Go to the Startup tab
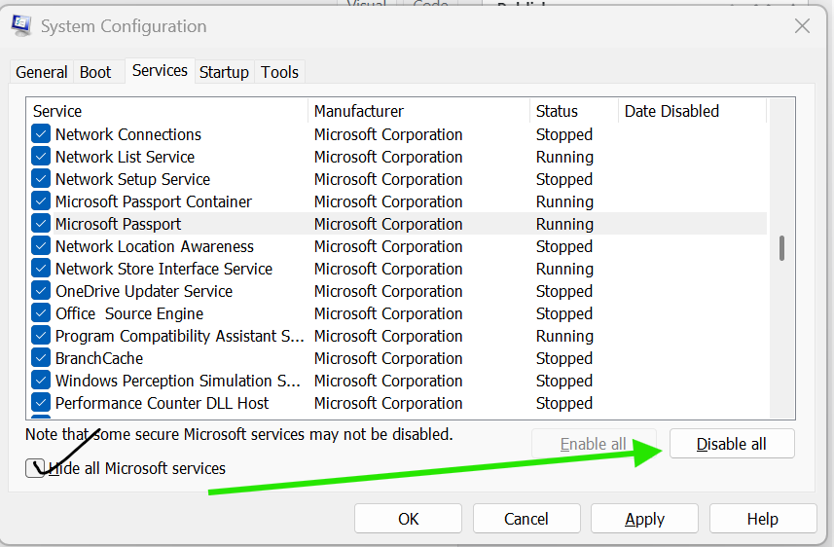The image size is (834, 547). pyautogui.click(x=224, y=72)
